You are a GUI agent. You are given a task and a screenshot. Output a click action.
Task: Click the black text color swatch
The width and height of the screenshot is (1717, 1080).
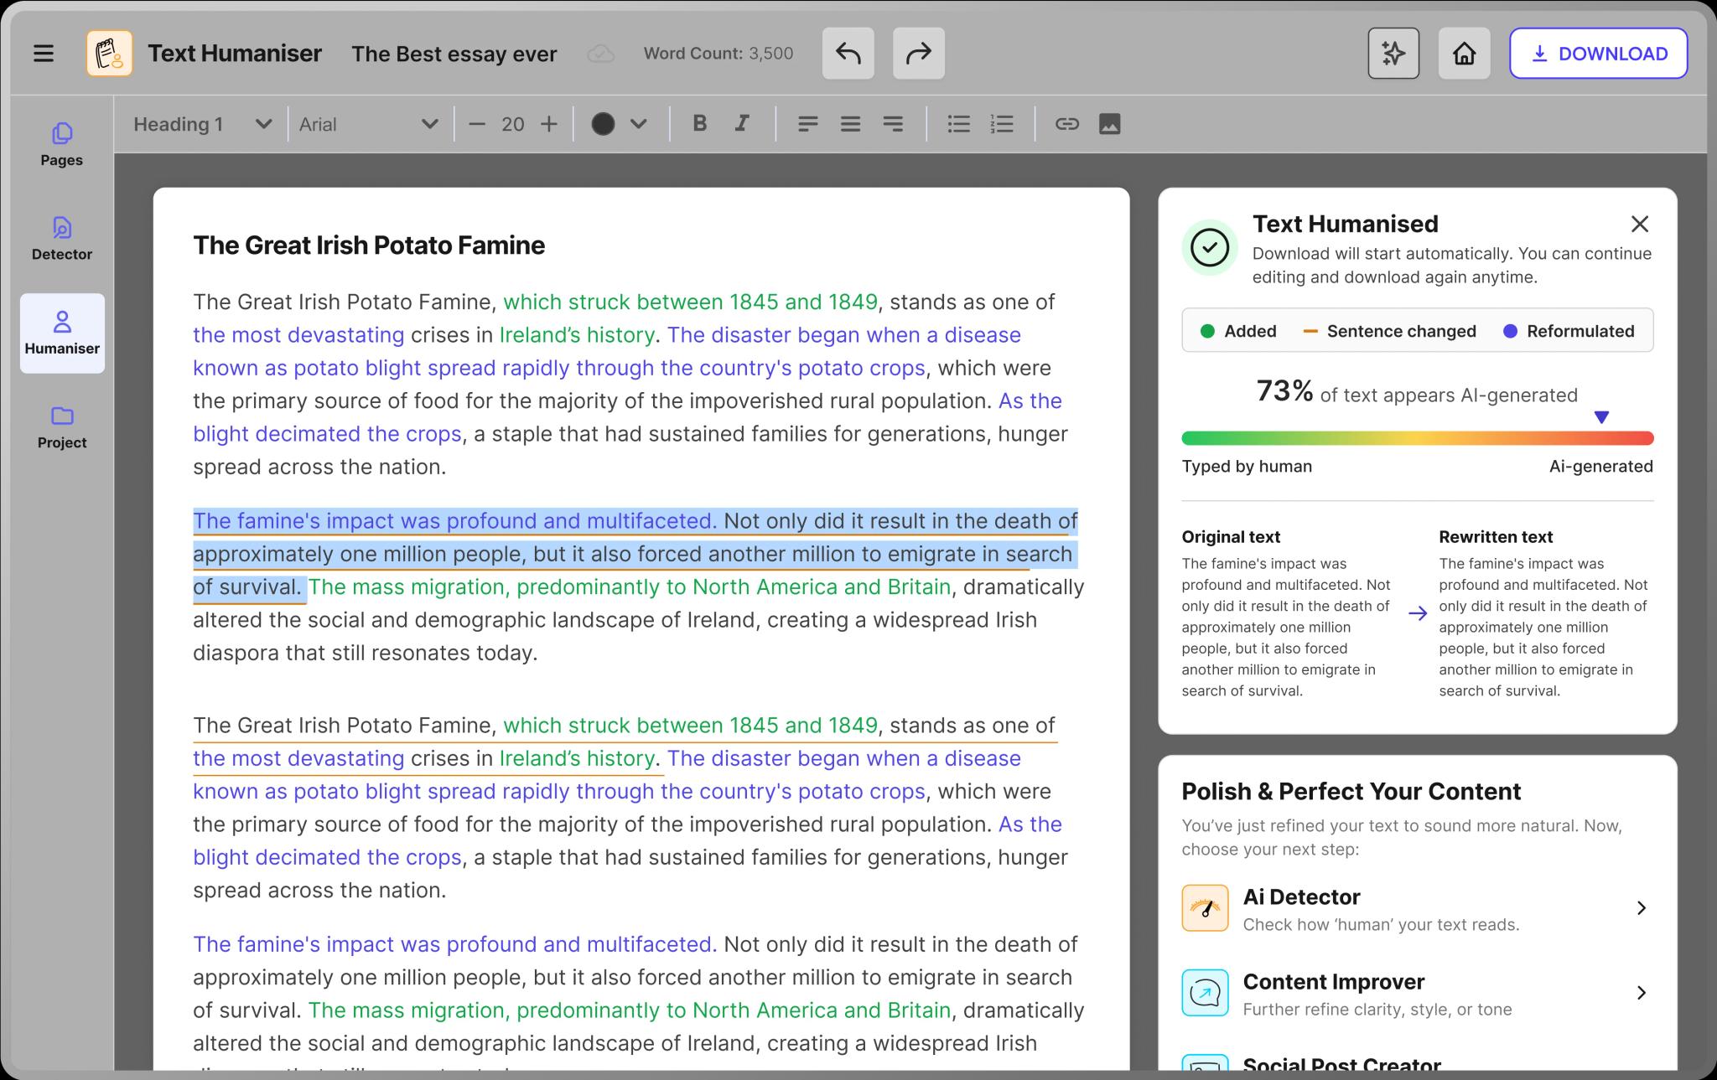pyautogui.click(x=603, y=124)
